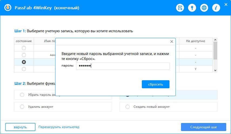Viewport: 231px width, 134px height.
Task: Click the account list scrollbar thumb
Action: (215, 51)
